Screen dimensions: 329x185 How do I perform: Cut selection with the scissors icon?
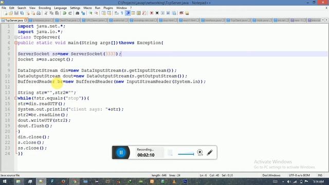coord(46,13)
